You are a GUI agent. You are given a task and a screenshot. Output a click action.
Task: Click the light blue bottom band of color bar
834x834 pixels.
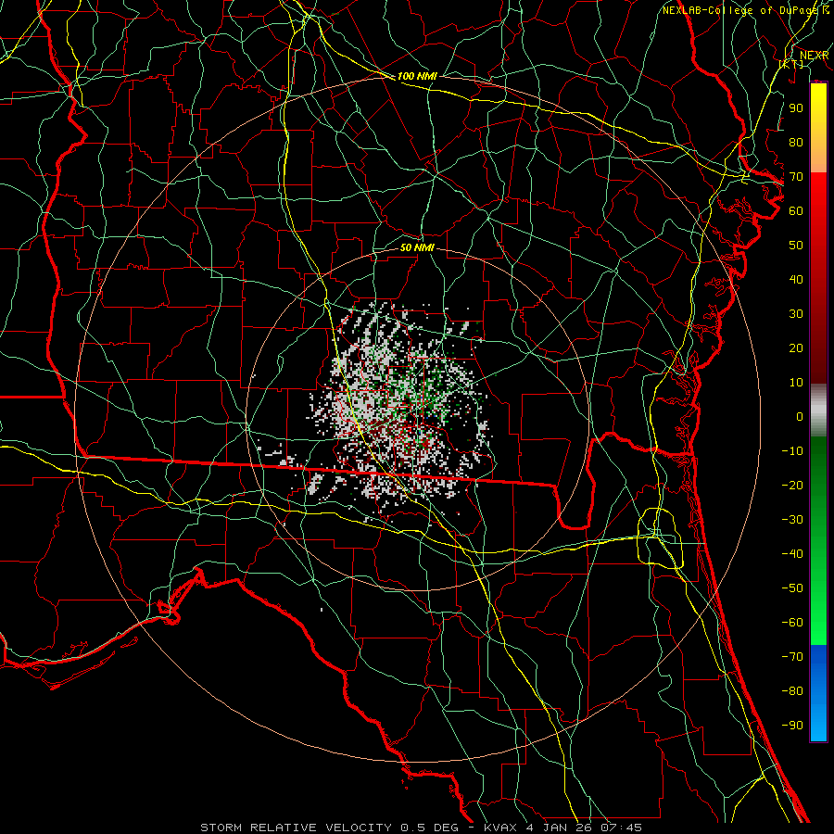coord(818,724)
